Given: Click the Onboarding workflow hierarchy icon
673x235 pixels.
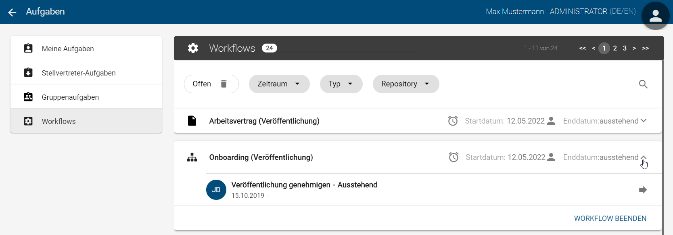Looking at the screenshot, I should (192, 157).
